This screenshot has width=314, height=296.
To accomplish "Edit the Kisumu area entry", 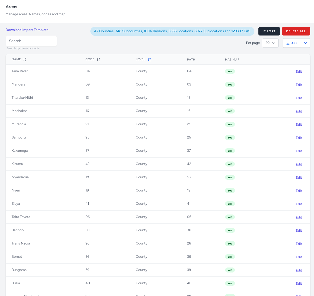I will (299, 164).
